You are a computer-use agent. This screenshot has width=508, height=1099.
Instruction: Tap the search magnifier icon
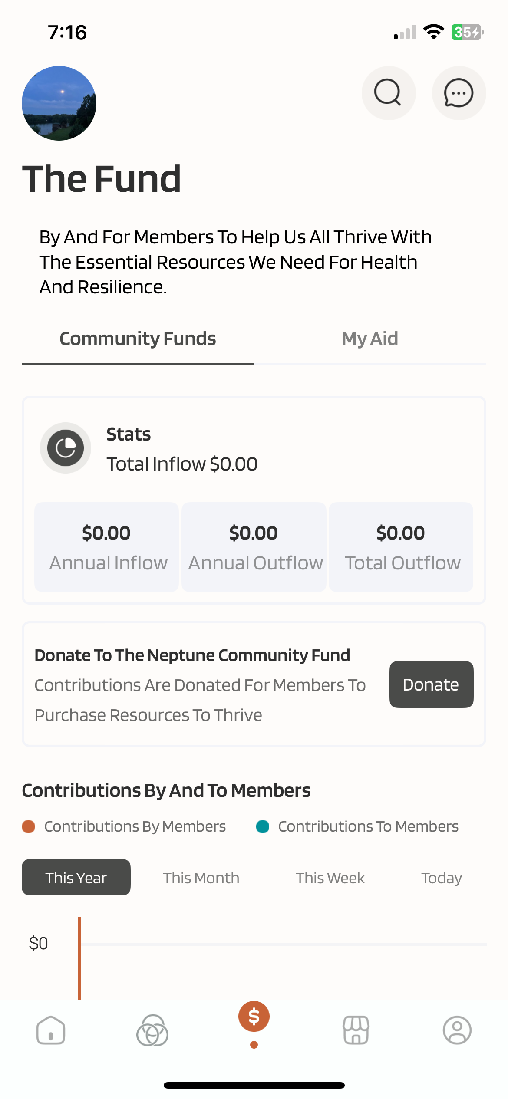click(388, 93)
